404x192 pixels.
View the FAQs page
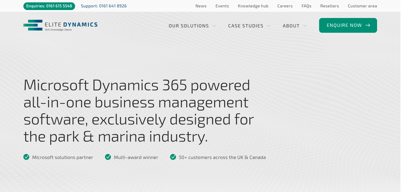pyautogui.click(x=306, y=6)
